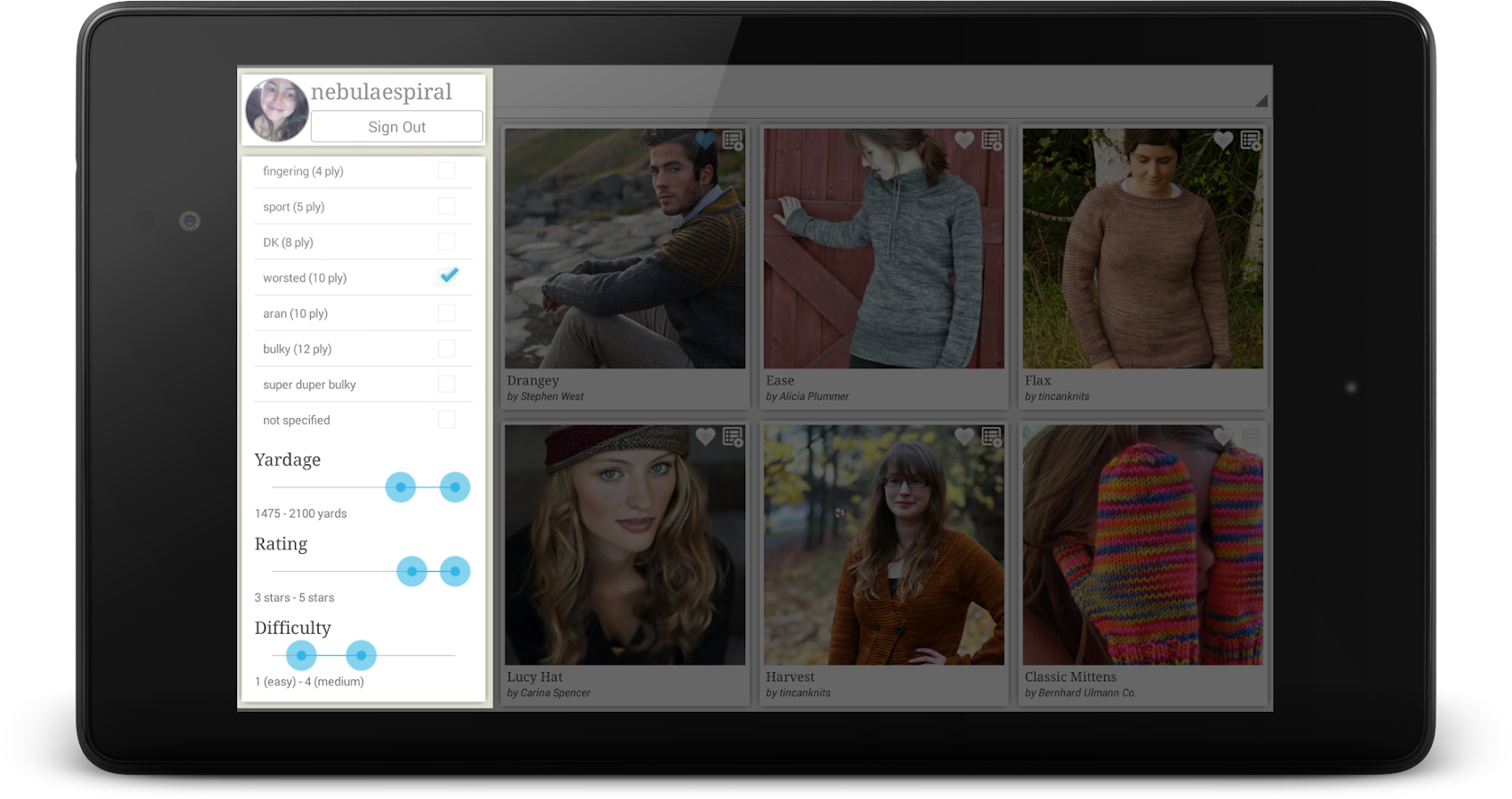Add Harvest cardigan to queue via list icon
Image resolution: width=1512 pixels, height=799 pixels.
(992, 437)
